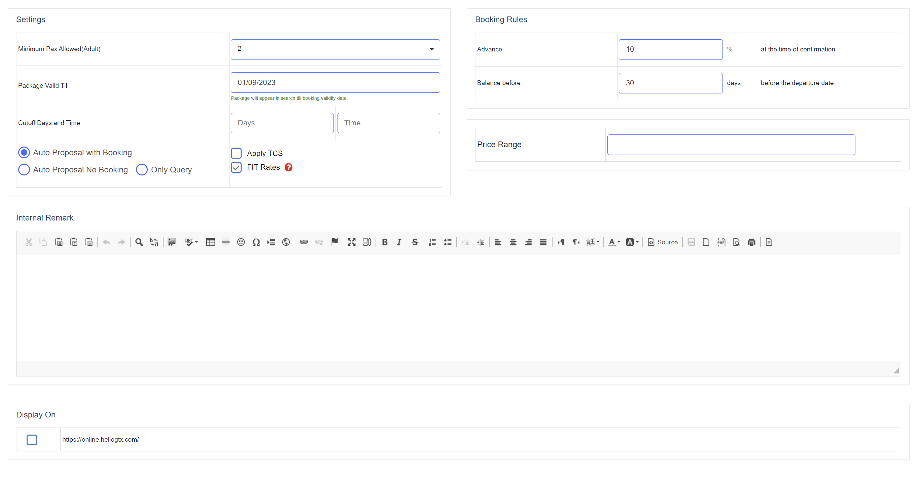The height and width of the screenshot is (484, 916).
Task: Open the smiley emoticon picker
Action: tap(241, 242)
